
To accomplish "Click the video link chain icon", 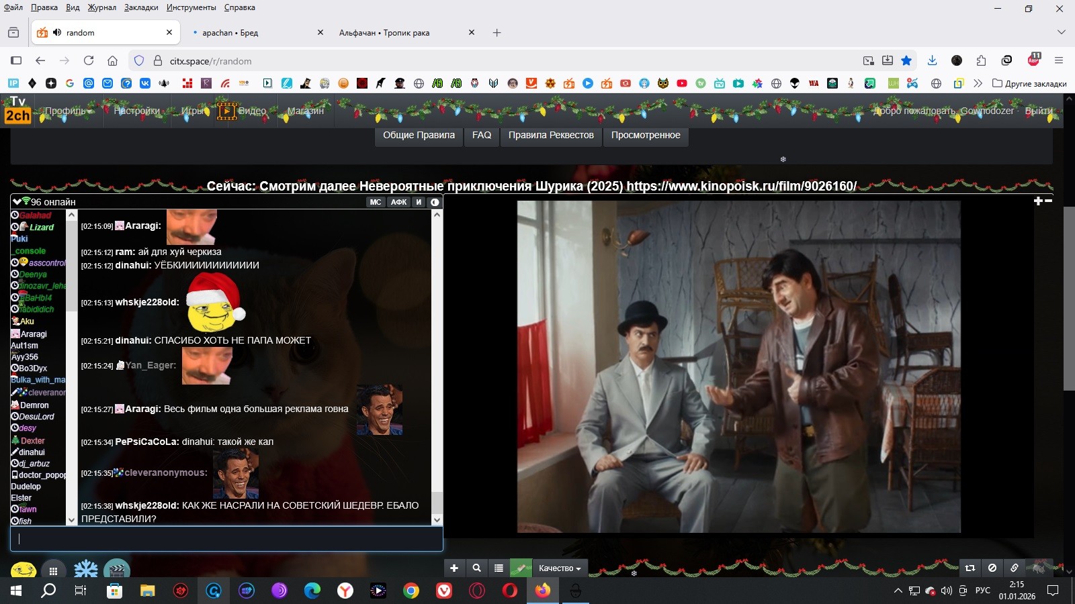I will pyautogui.click(x=1014, y=568).
